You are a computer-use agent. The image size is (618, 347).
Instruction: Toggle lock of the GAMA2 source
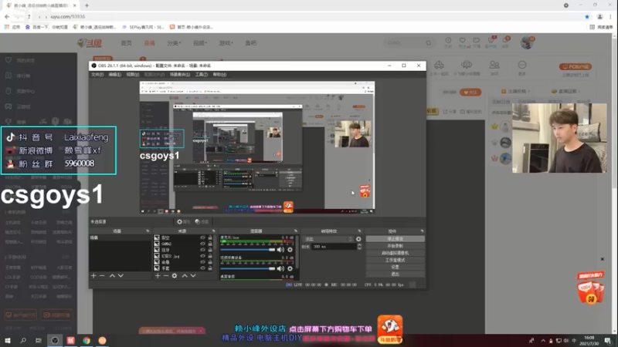click(x=209, y=244)
